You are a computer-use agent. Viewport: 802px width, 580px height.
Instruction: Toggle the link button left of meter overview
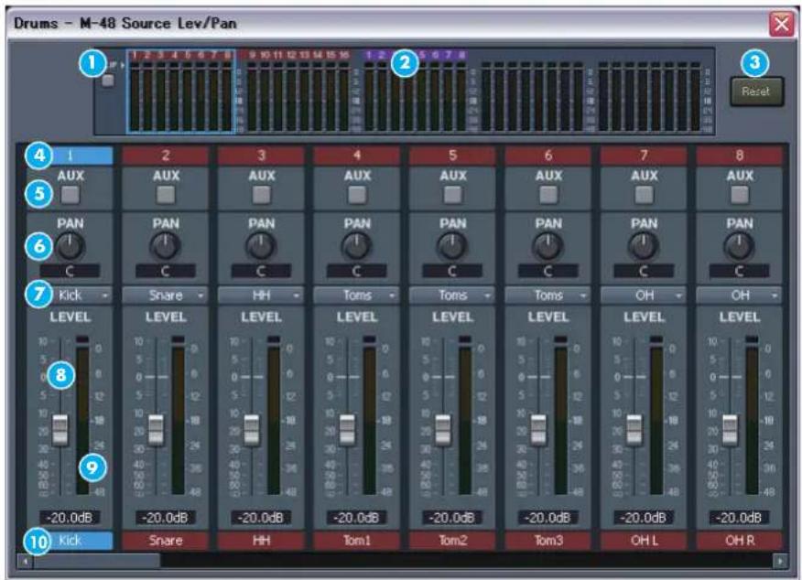(x=108, y=81)
